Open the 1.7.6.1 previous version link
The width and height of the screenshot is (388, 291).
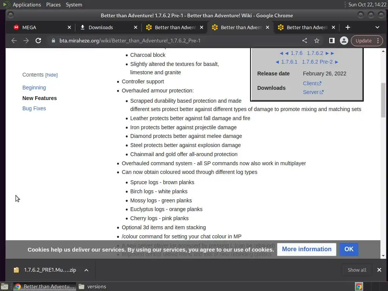tap(289, 62)
